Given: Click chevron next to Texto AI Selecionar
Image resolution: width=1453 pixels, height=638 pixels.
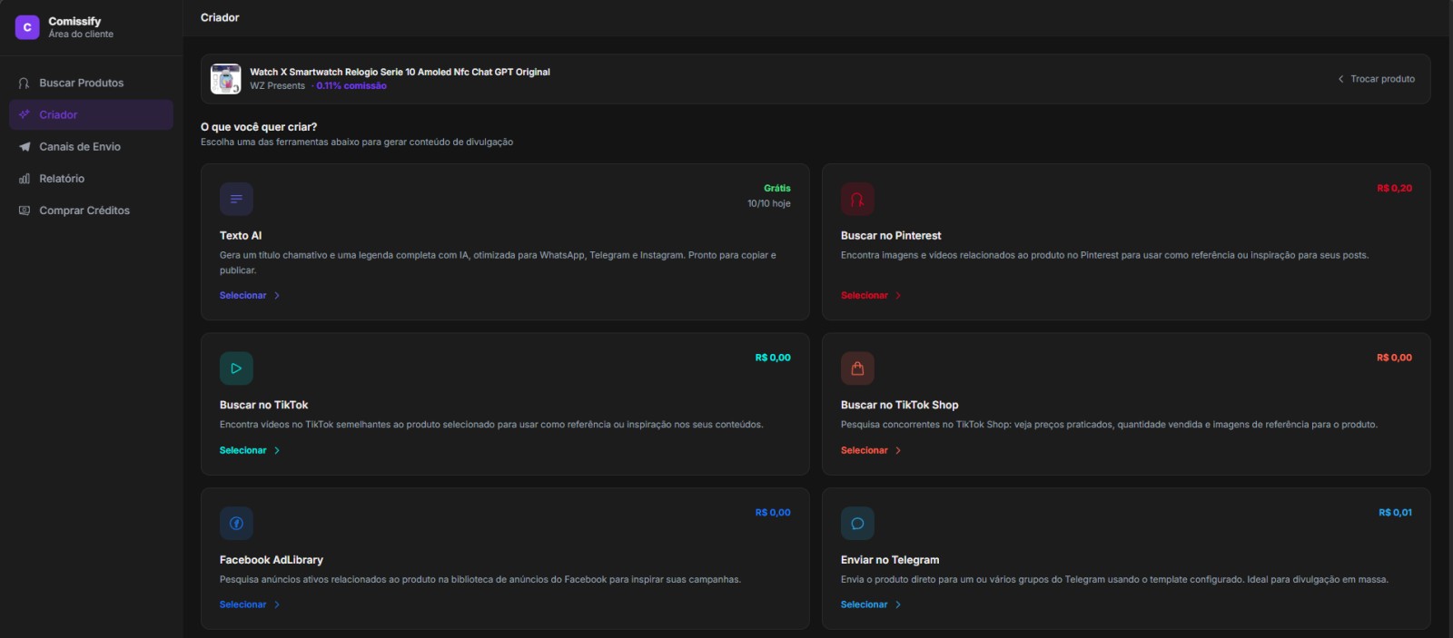Looking at the screenshot, I should tap(277, 296).
